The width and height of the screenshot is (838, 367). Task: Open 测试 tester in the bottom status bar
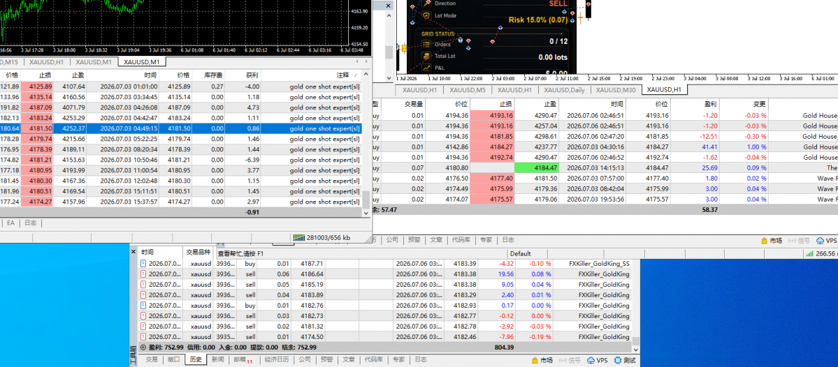click(625, 360)
